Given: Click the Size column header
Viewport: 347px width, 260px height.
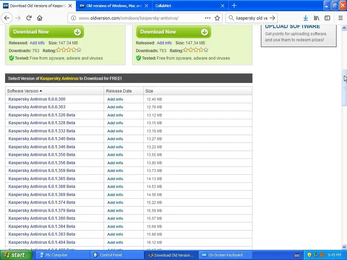Looking at the screenshot, I should (x=149, y=91).
